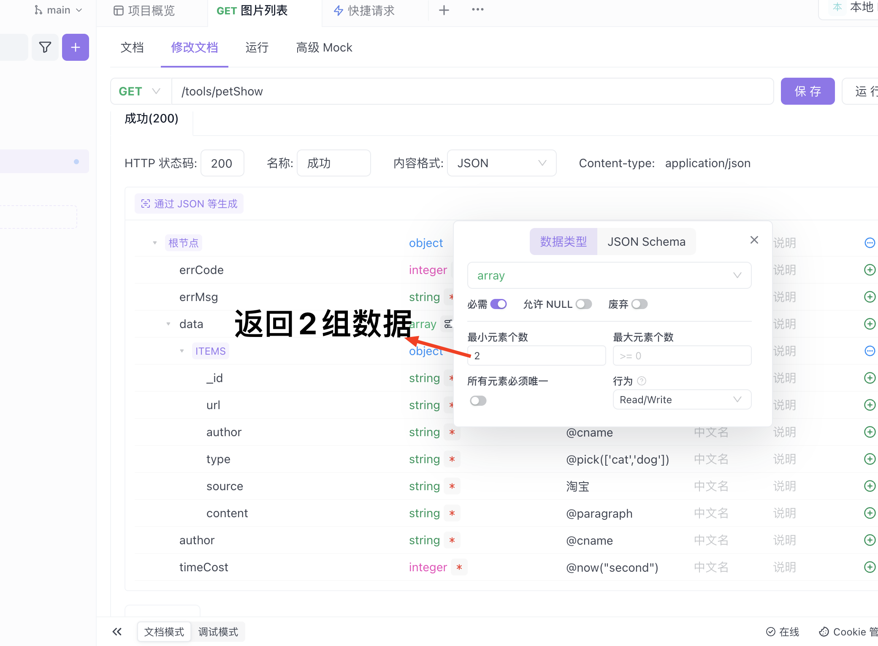Toggle the 允许 NULL switch
878x646 pixels.
pyautogui.click(x=584, y=304)
